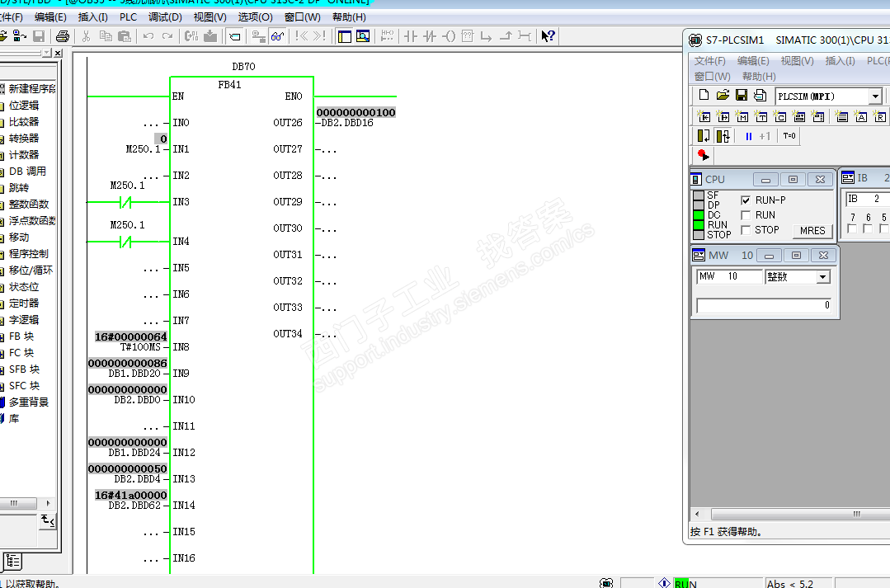Click the red Record/Playback icon
The image size is (890, 588).
(x=704, y=154)
